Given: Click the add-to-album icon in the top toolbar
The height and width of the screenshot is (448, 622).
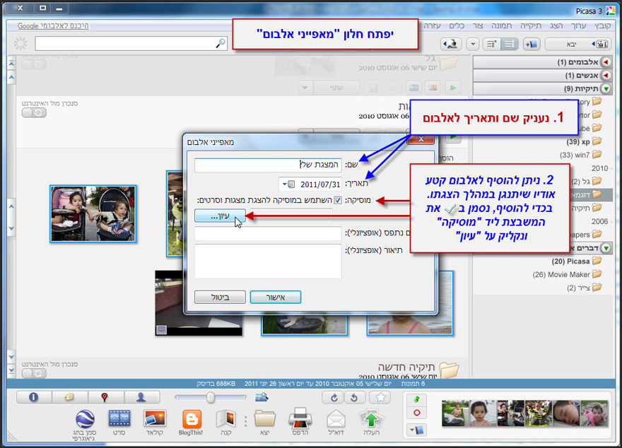Looking at the screenshot, I should [531, 44].
